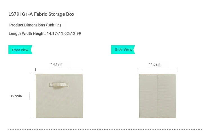Viewport: 211px width, 135px height.
Task: Click the LS791G1-A Fabric Storage Box title
Action: pos(41,14)
